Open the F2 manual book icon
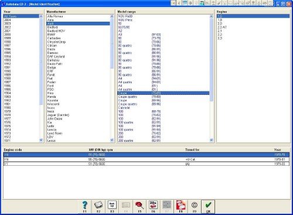This screenshot has height=215, width=293. (98, 206)
